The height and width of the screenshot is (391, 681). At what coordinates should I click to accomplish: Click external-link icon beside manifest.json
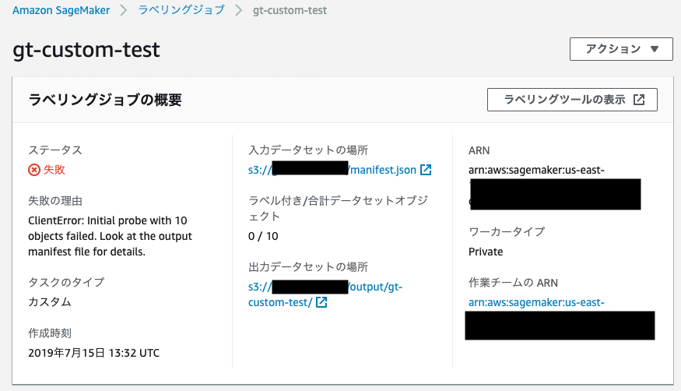click(426, 170)
